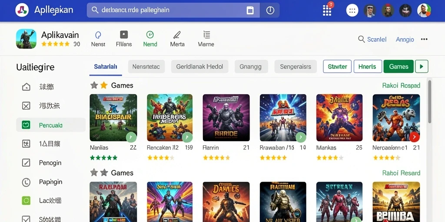Viewport: 445px width, 222px height.
Task: Click the Anogio link
Action: pos(405,39)
